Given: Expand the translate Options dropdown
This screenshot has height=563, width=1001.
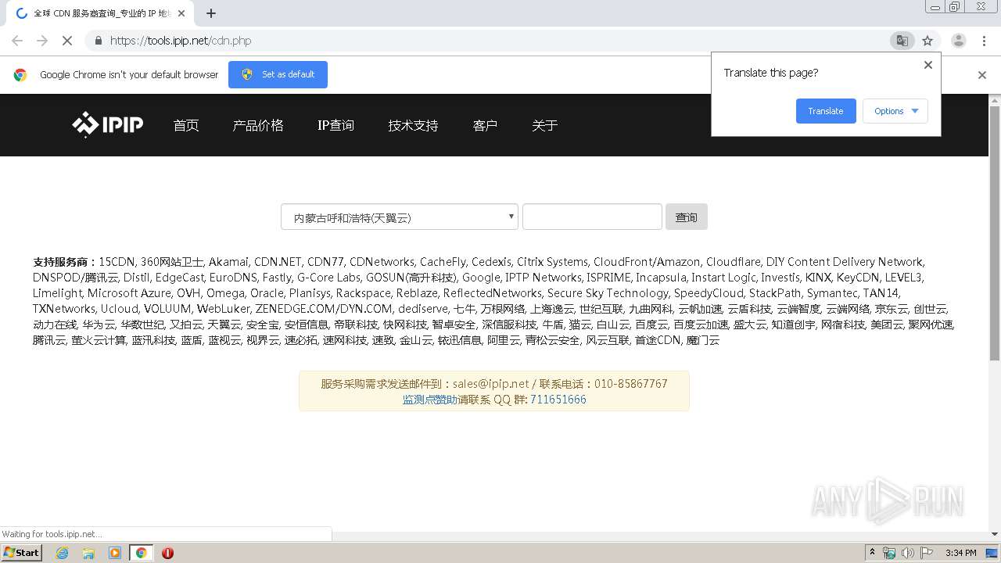Looking at the screenshot, I should pos(895,111).
